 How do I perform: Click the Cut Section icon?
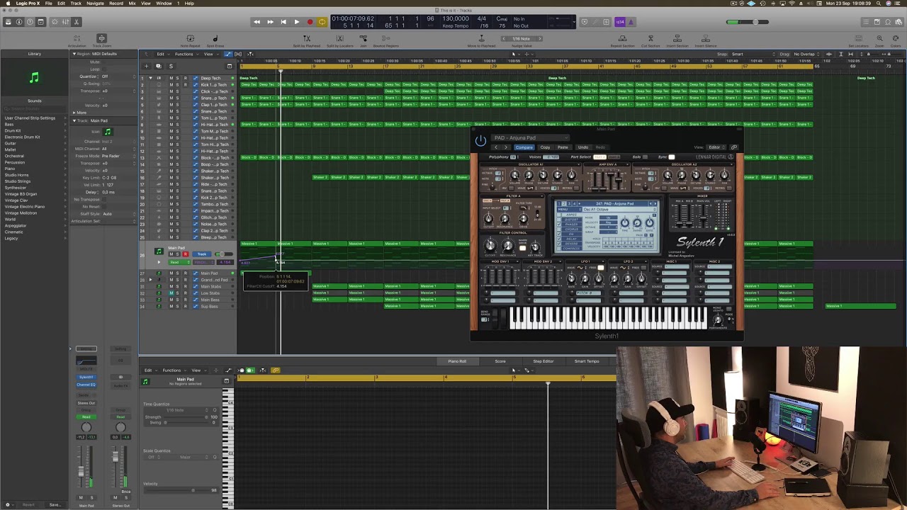(x=650, y=39)
